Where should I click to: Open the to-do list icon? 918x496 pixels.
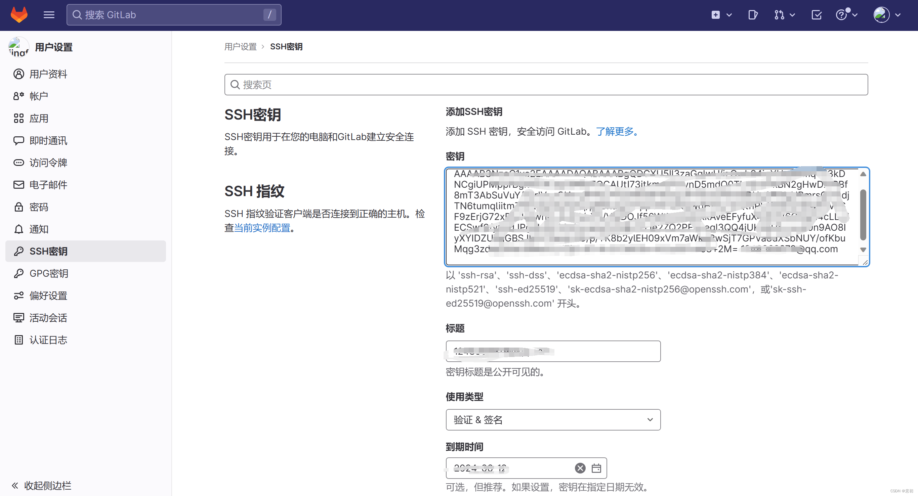817,15
